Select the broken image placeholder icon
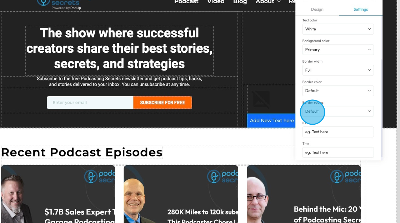 point(261,99)
